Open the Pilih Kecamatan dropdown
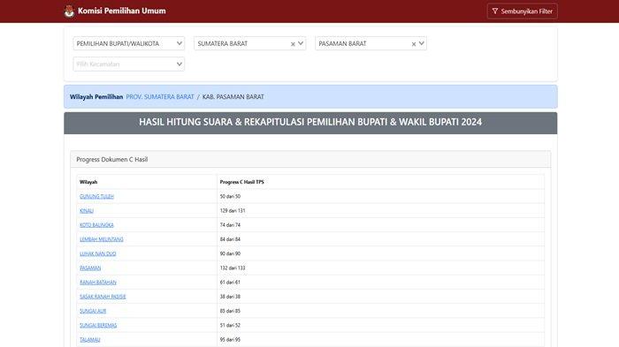 129,64
